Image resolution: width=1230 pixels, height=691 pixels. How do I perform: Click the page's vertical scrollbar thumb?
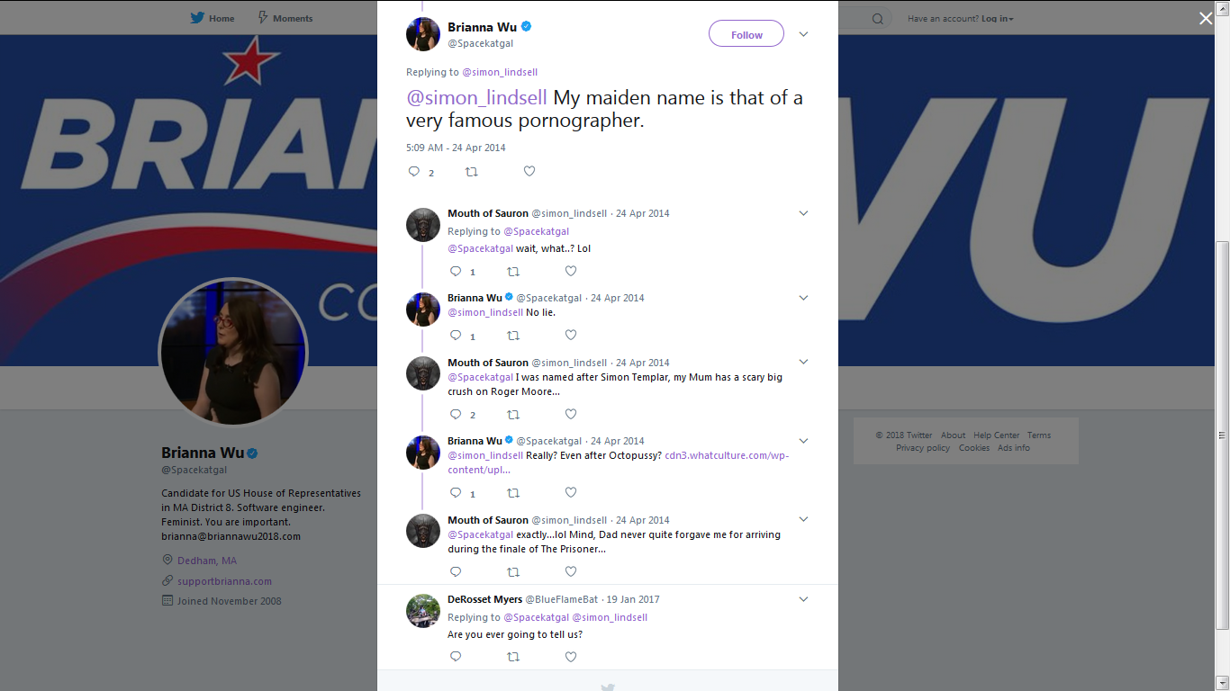point(1222,436)
